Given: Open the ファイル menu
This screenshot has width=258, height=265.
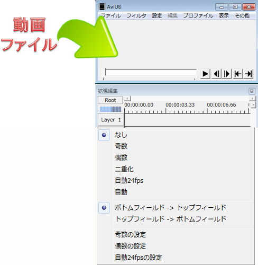Looking at the screenshot, I should [111, 16].
